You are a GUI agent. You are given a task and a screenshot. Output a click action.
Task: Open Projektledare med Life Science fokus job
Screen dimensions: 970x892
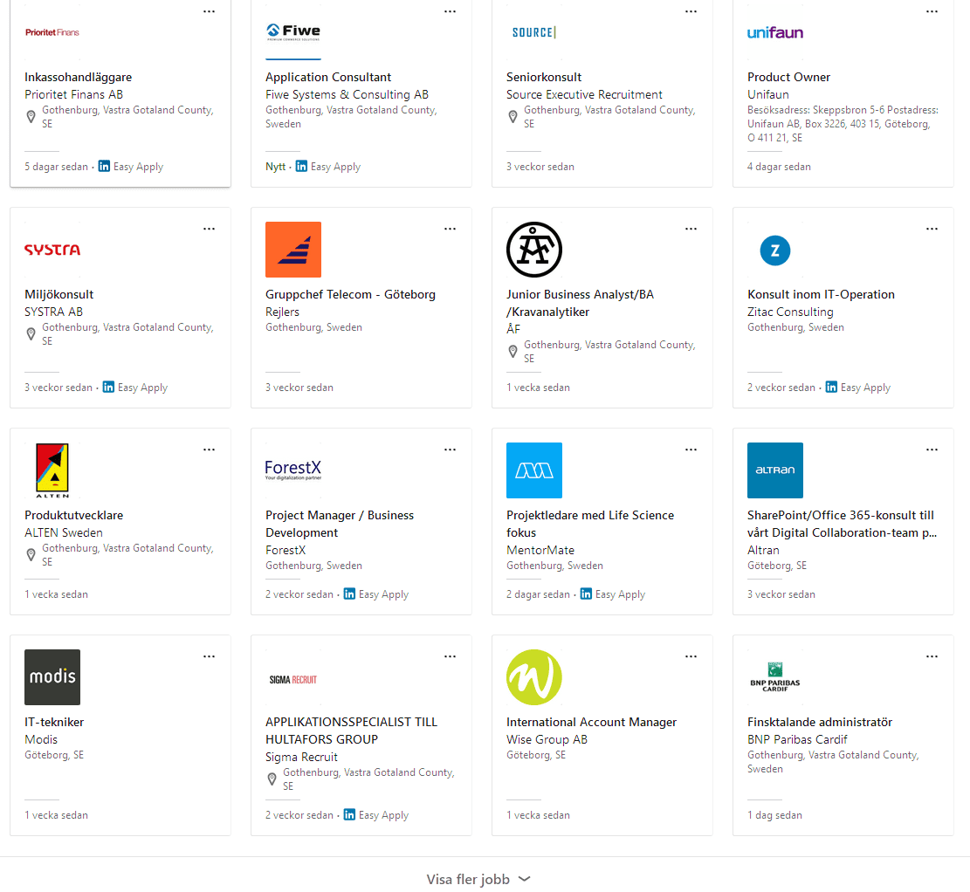tap(590, 524)
